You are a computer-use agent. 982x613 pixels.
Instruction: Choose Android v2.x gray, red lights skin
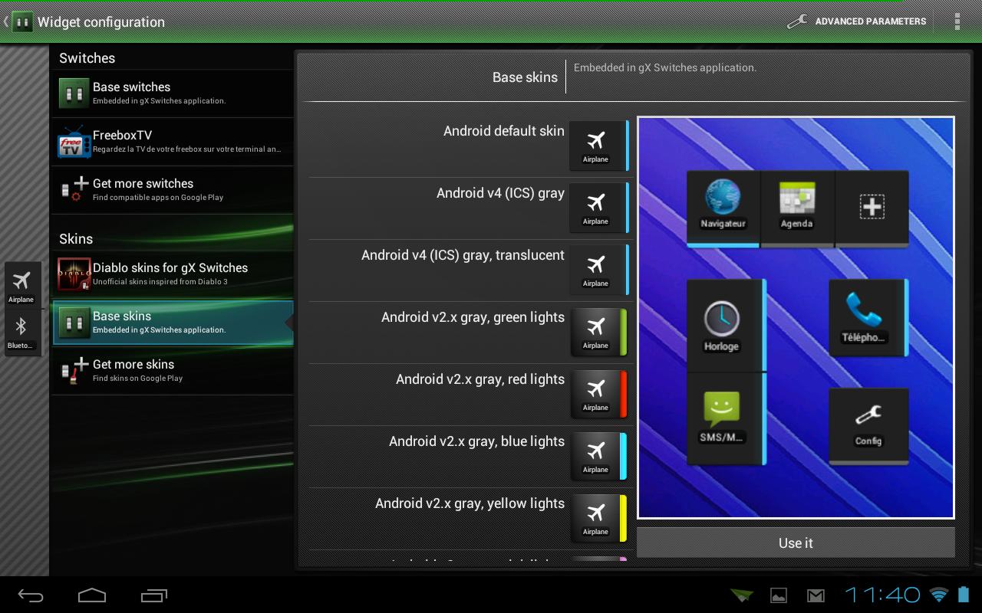[x=470, y=394]
